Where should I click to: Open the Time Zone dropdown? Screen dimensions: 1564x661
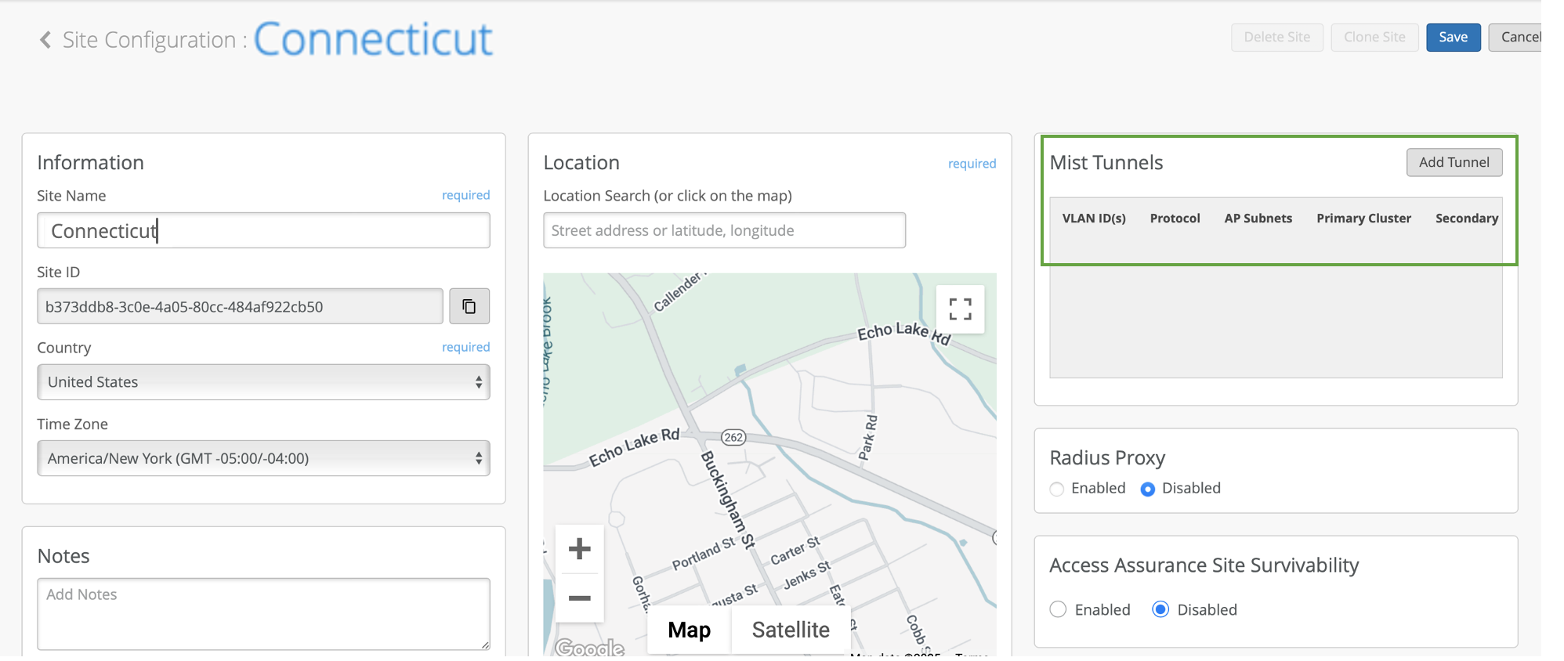263,458
